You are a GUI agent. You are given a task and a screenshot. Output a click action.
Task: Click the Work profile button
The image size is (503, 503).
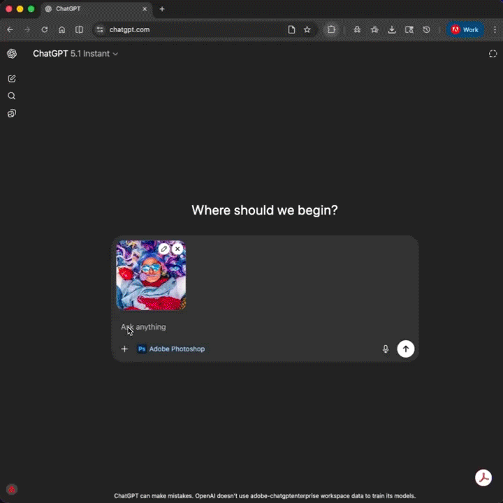point(465,29)
